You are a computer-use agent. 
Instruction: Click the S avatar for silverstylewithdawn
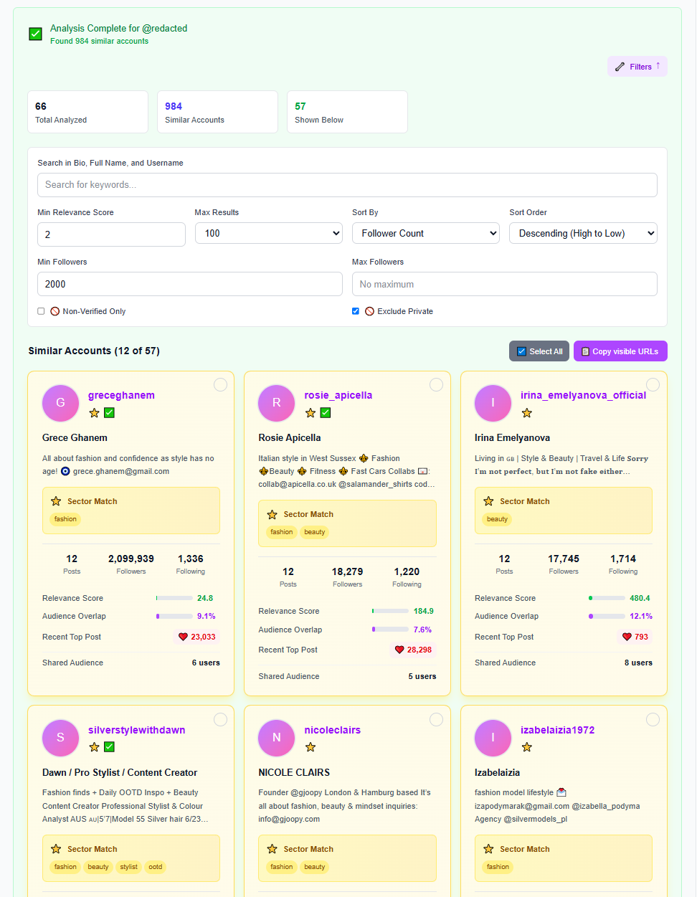[60, 738]
